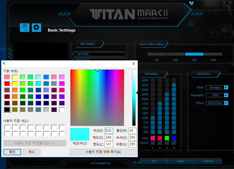Click 사용자 지정 색에 추가 button
The height and width of the screenshot is (169, 234).
click(103, 152)
